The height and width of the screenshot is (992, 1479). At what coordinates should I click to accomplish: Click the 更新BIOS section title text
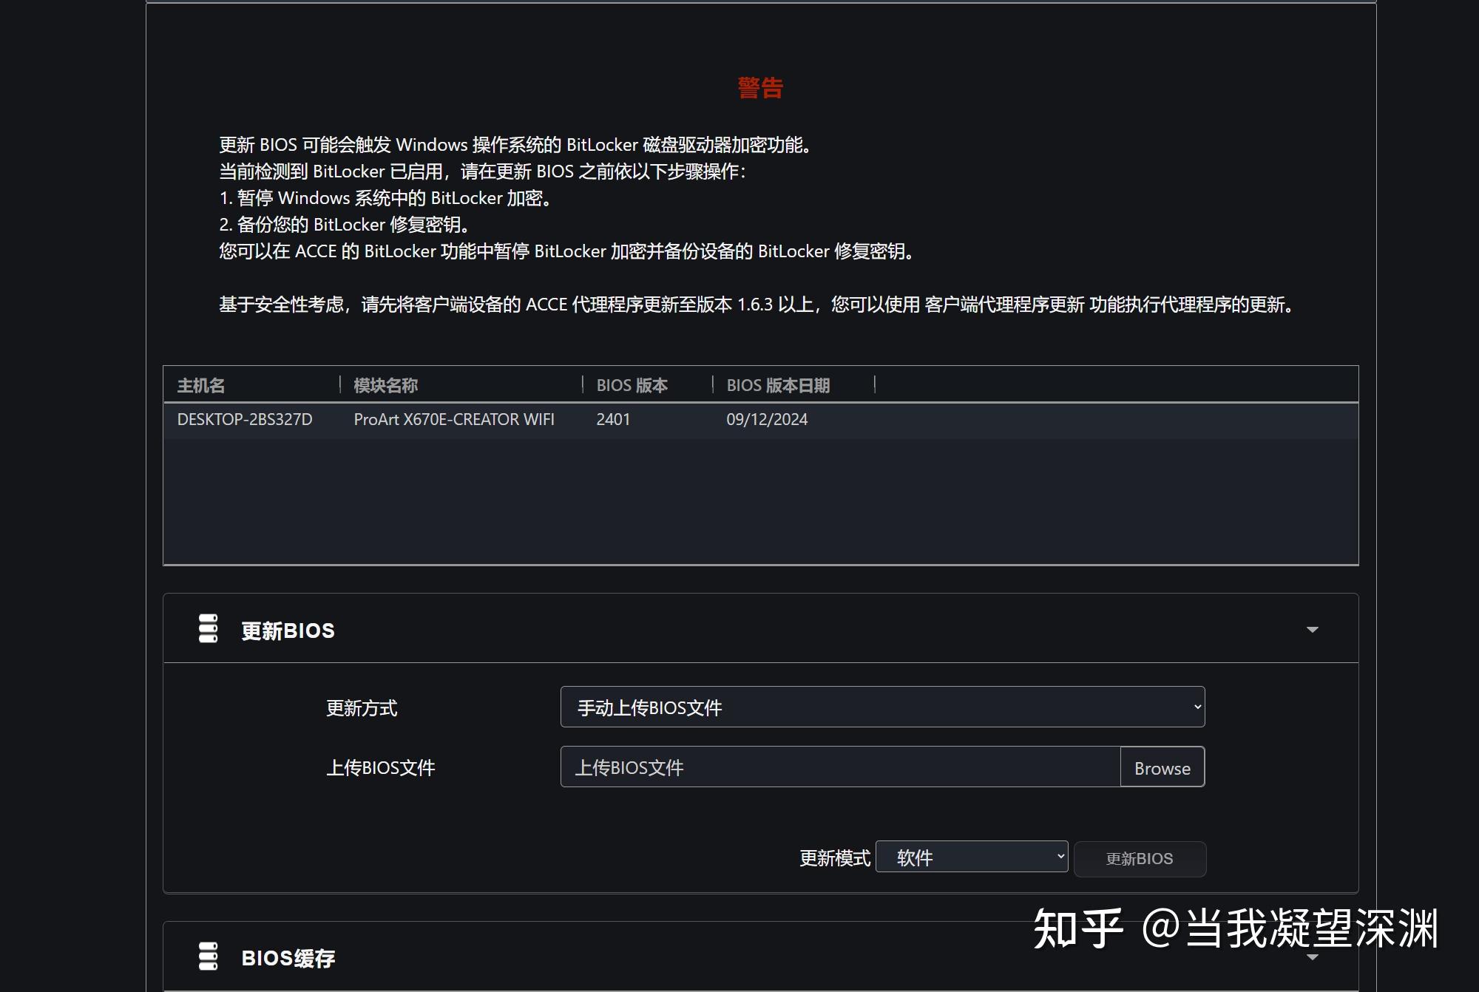(288, 629)
